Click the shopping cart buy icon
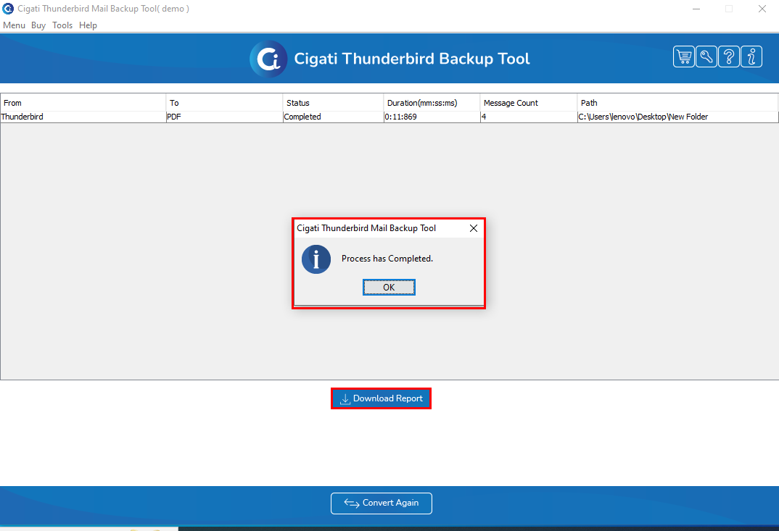Image resolution: width=779 pixels, height=531 pixels. (x=683, y=57)
